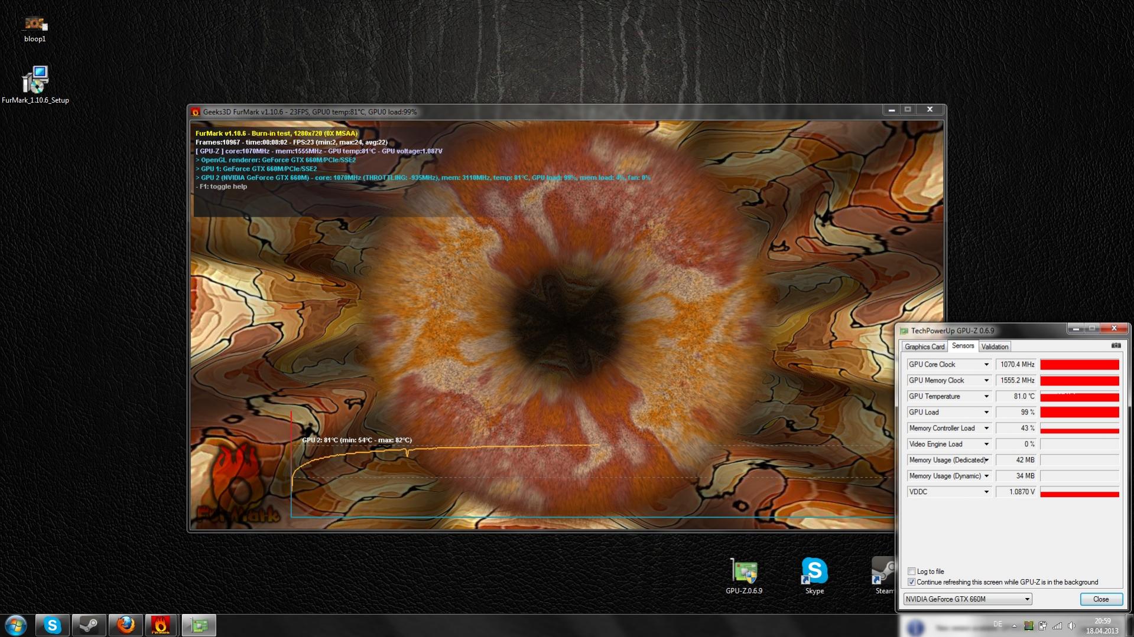Screen dimensions: 1134x637
Task: Open the NVIDIA GeForce GTX 660M selector
Action: click(967, 599)
